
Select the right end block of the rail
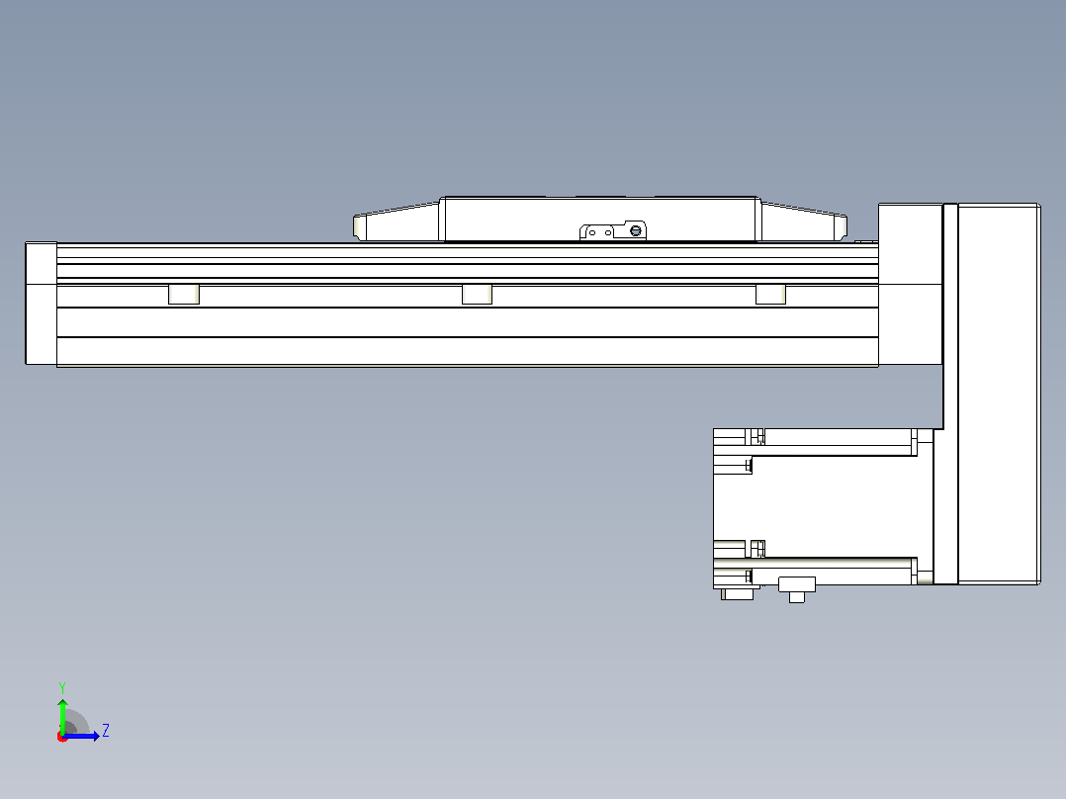910,284
